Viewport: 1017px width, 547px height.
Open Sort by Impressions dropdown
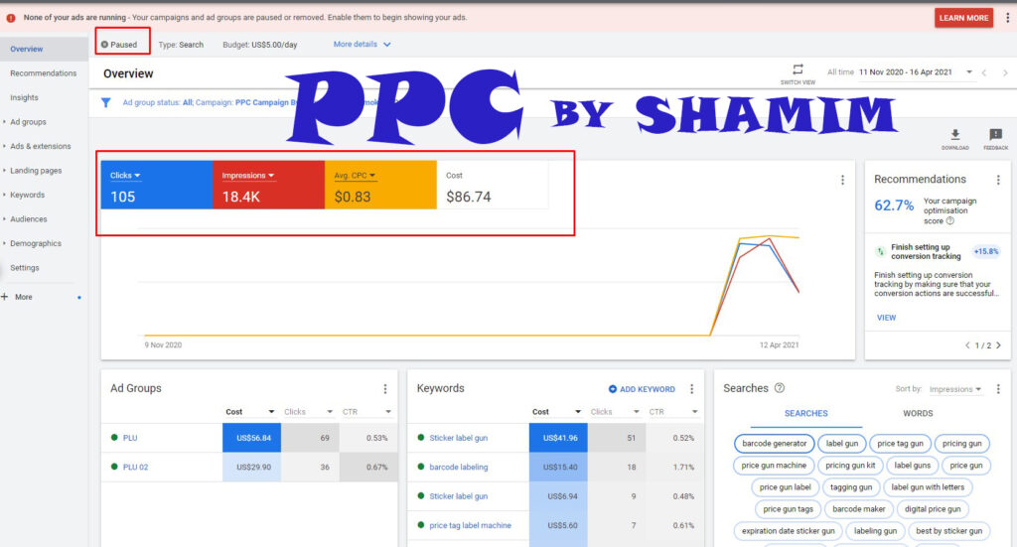click(x=955, y=389)
